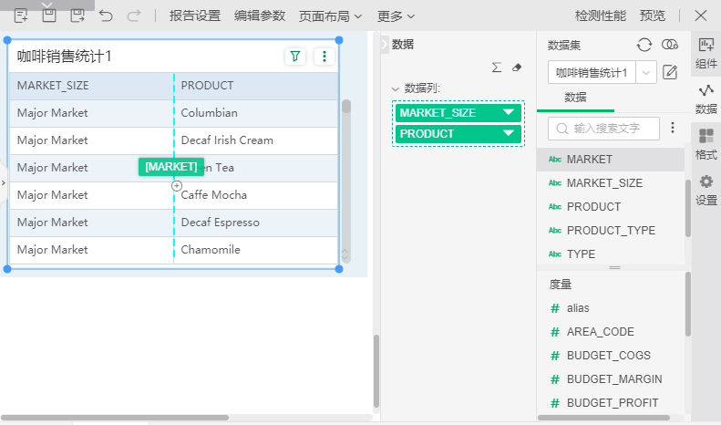Viewport: 721px width, 425px height.
Task: Open the 设置 settings side panel
Action: click(706, 190)
